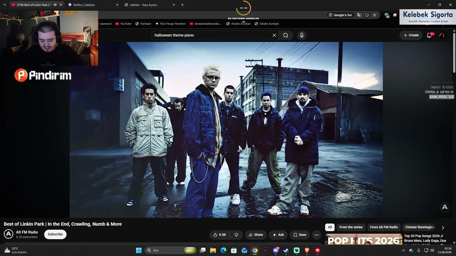Screen dimensions: 456x256
Task: Click the install app icon in address bar
Action: [x=367, y=15]
